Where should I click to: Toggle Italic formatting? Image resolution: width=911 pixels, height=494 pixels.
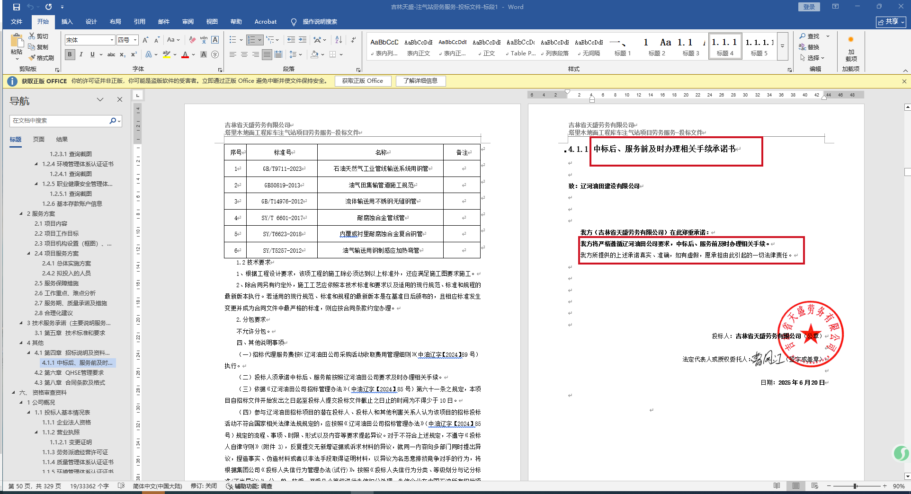[x=81, y=54]
